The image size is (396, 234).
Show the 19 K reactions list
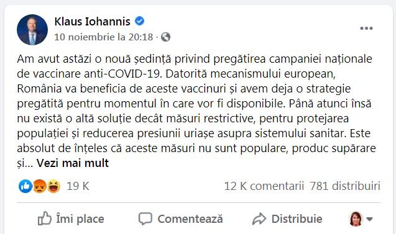pyautogui.click(x=78, y=186)
